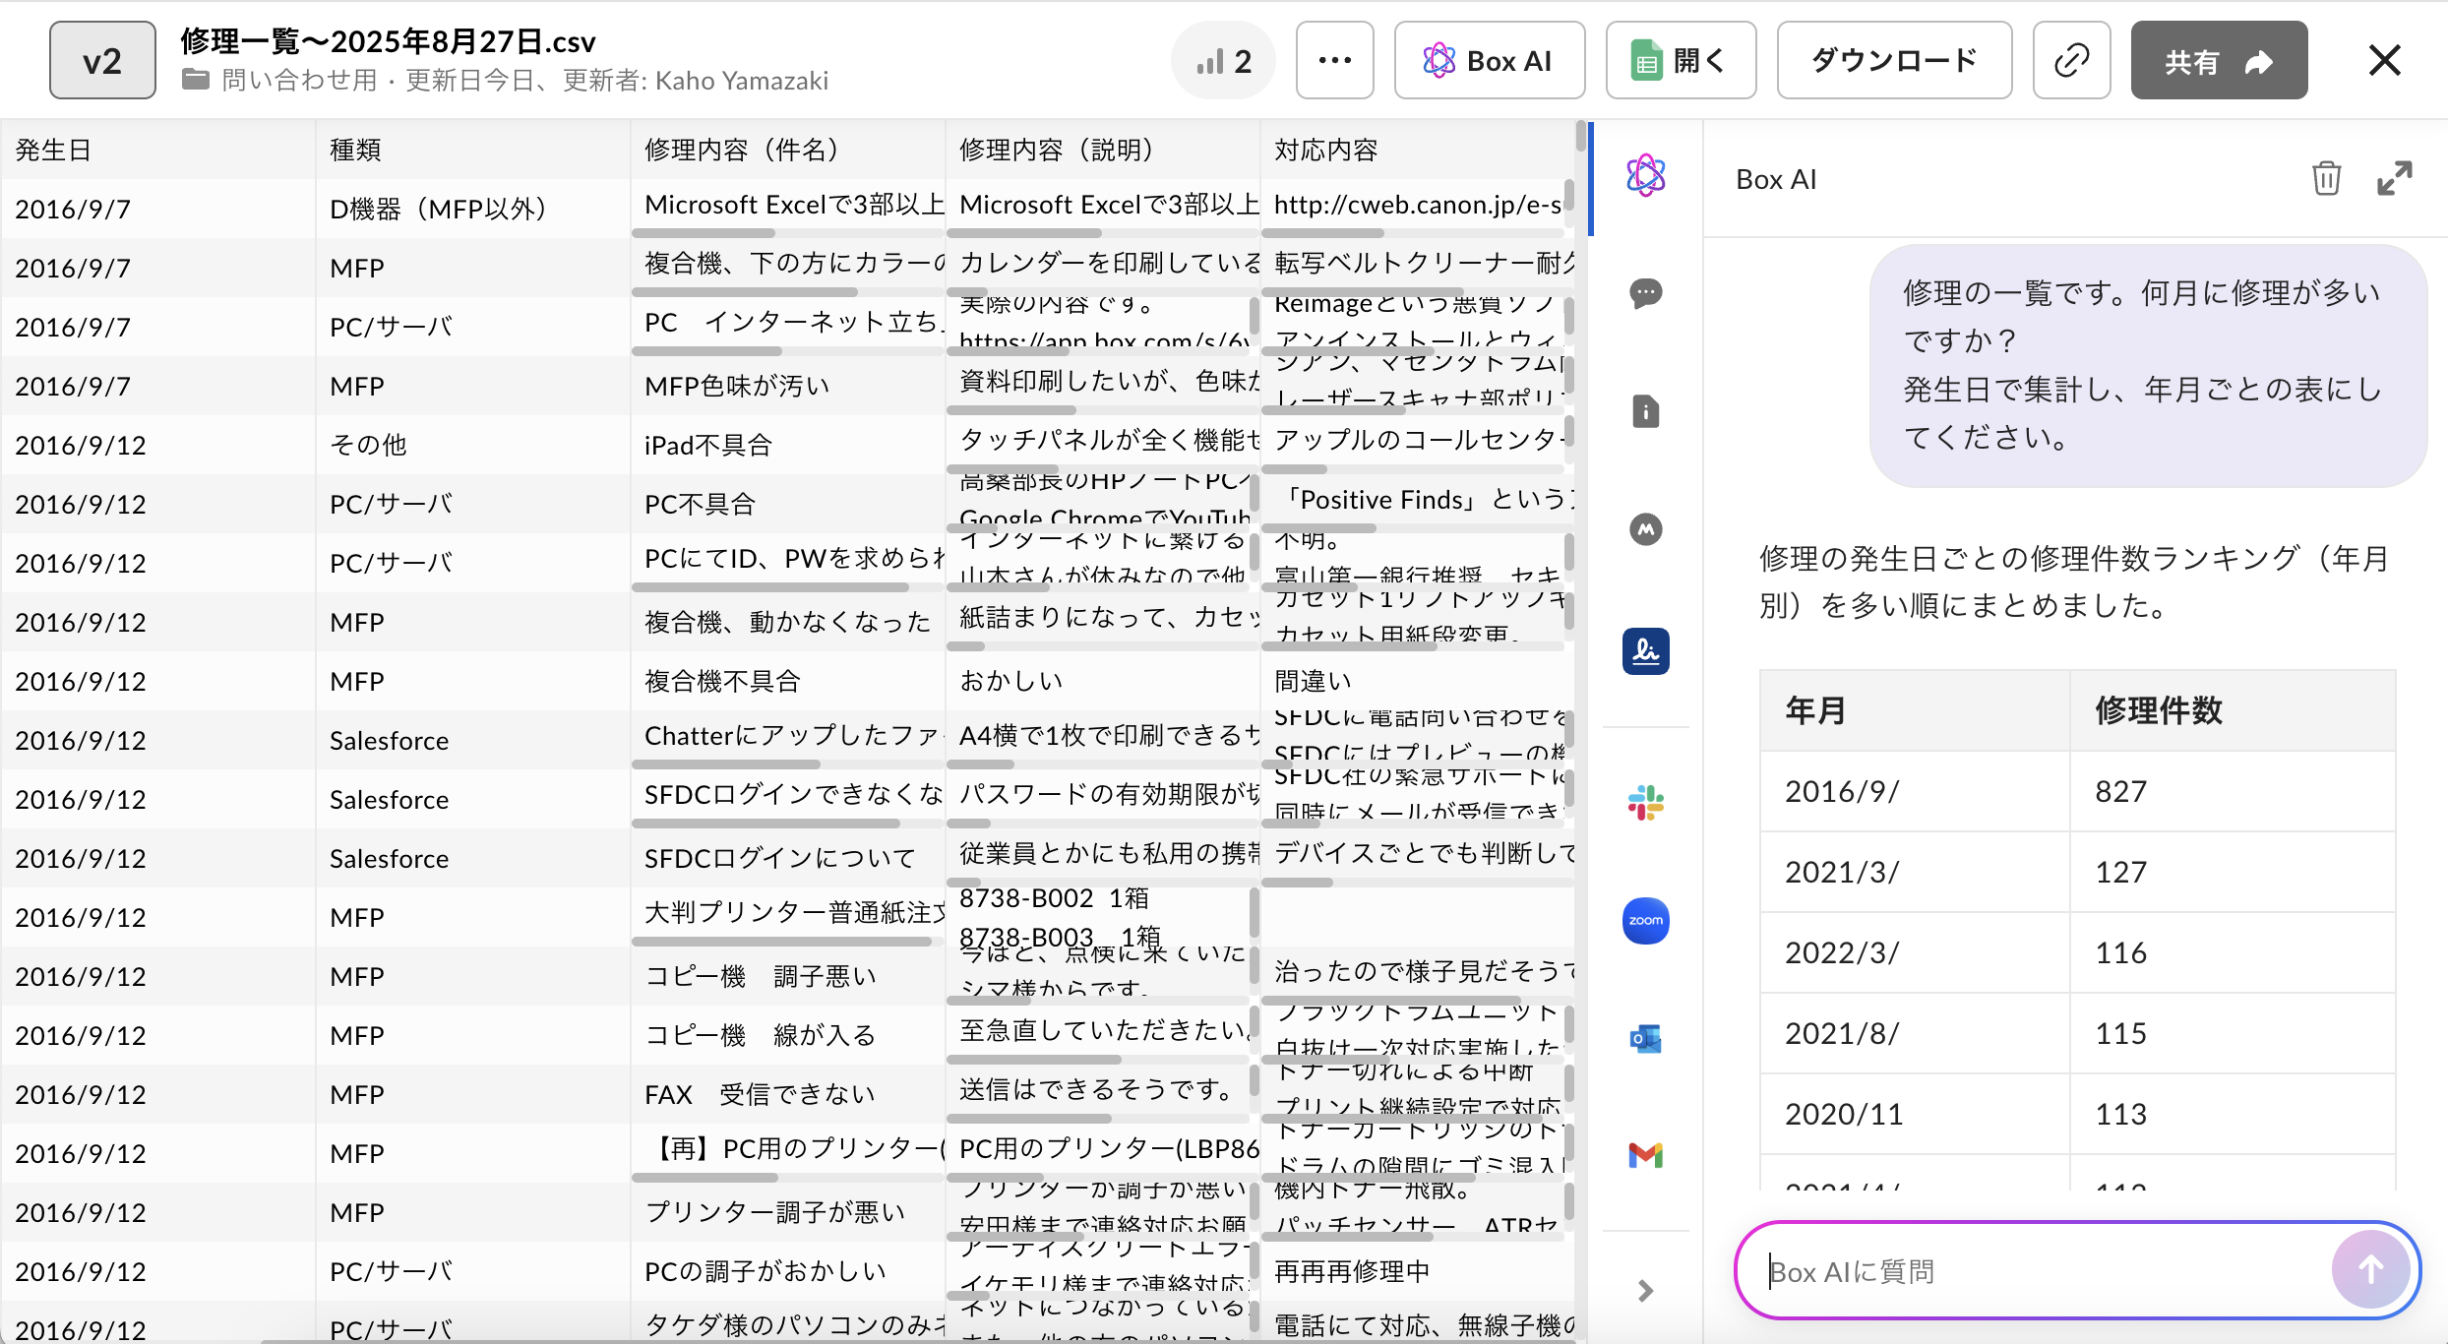Click the user question message bubble
Viewport: 2448px width, 1344px height.
pyautogui.click(x=2148, y=365)
